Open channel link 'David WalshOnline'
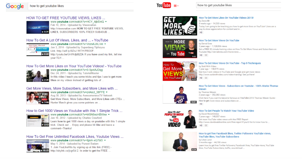The width and height of the screenshot is (302, 159). pyautogui.click(x=210, y=114)
